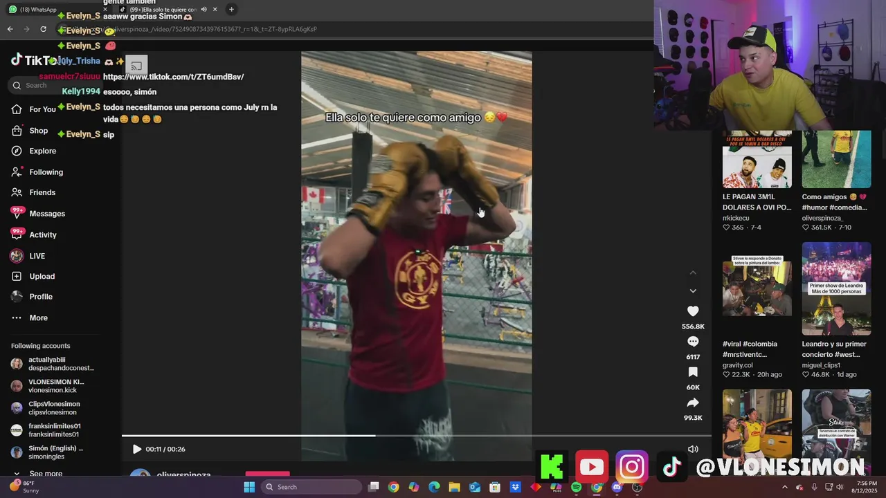This screenshot has width=886, height=498.
Task: Open the Following feed
Action: click(37, 172)
